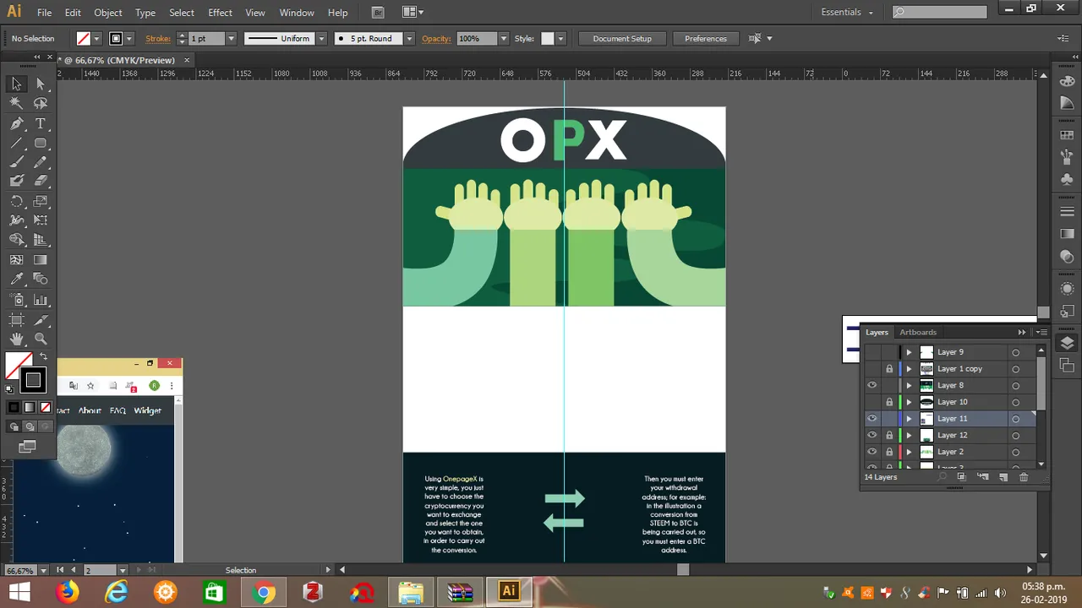Create a new layer in Layers panel
Image resolution: width=1082 pixels, height=608 pixels.
pos(1003,477)
